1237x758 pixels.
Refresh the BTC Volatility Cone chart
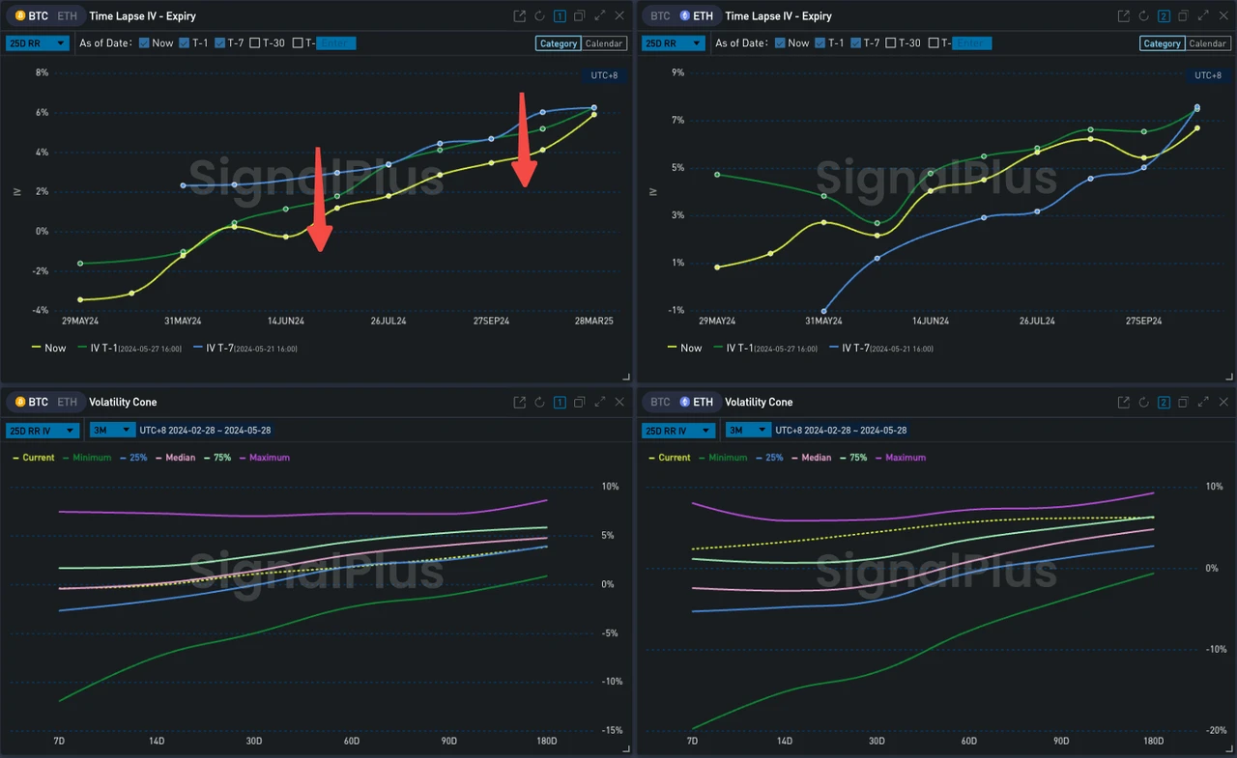click(x=539, y=403)
